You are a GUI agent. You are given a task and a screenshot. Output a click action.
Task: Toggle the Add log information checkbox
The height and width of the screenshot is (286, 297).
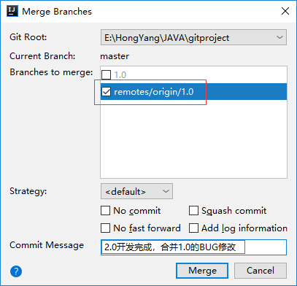tap(193, 228)
